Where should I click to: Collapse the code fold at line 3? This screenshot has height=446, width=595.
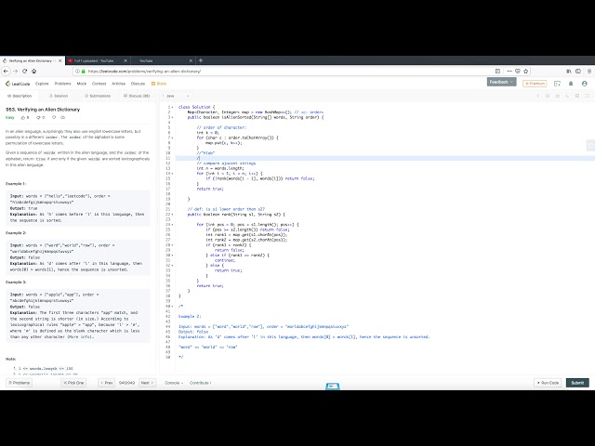pos(173,118)
